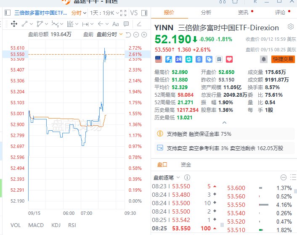Viewport: 297px width, 235px height.
Task: Click the teal pie chart icon
Action: [188, 59]
